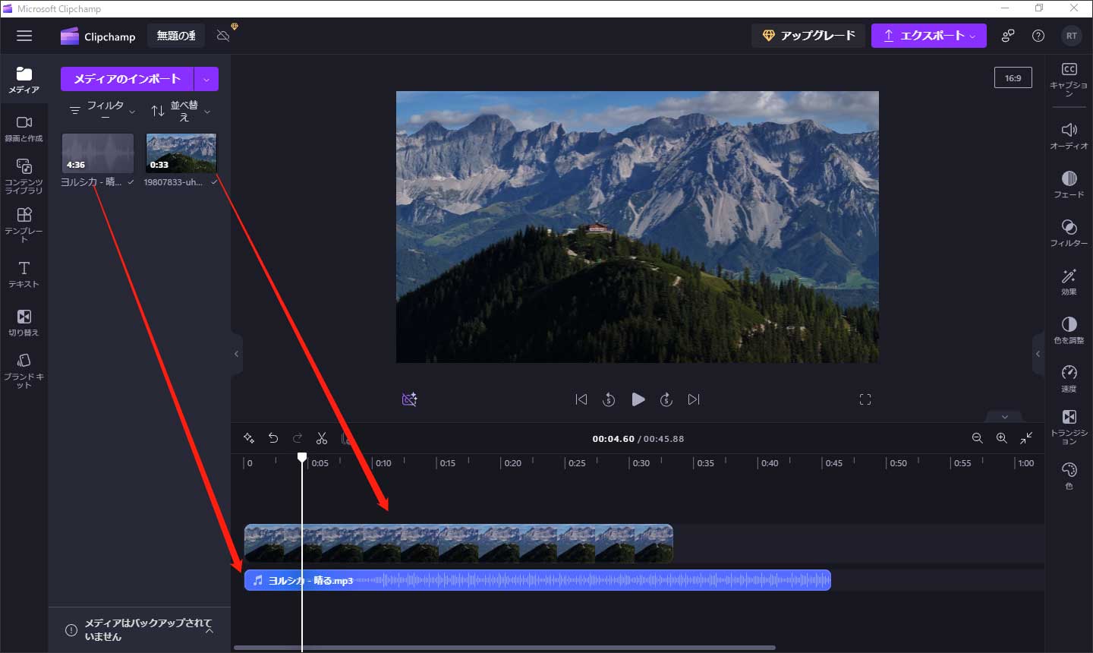Open the テンプレート tab
1093x653 pixels.
pyautogui.click(x=24, y=225)
